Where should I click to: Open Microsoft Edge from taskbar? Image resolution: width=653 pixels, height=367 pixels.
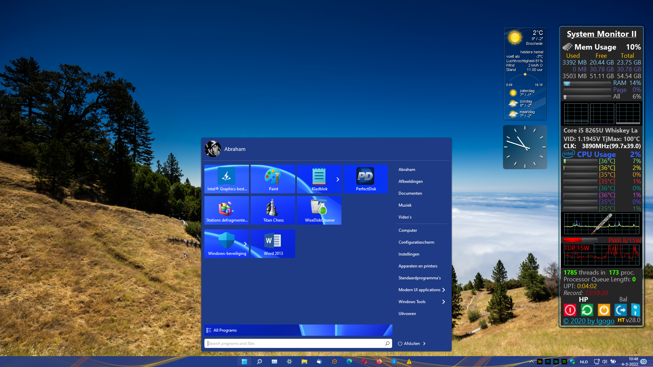(349, 362)
